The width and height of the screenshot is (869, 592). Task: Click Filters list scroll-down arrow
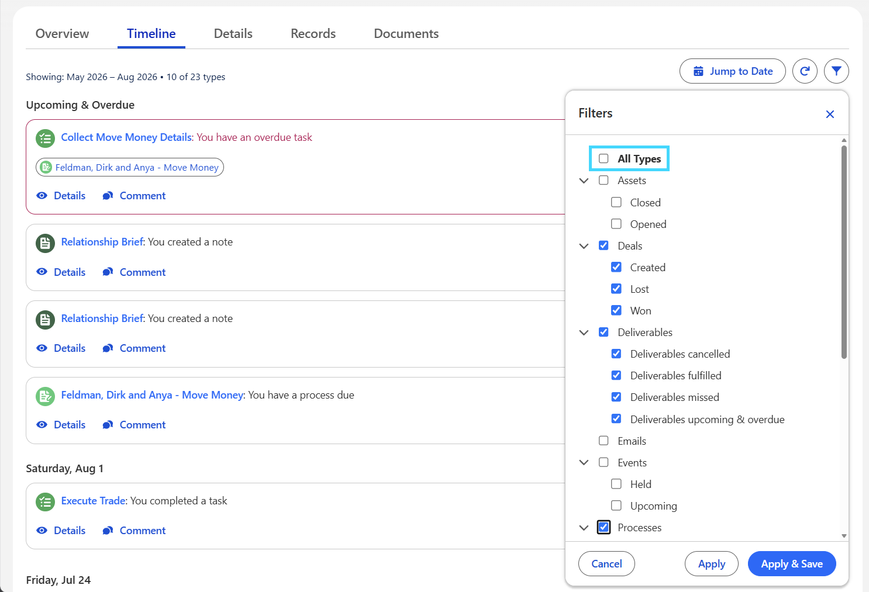pyautogui.click(x=844, y=536)
